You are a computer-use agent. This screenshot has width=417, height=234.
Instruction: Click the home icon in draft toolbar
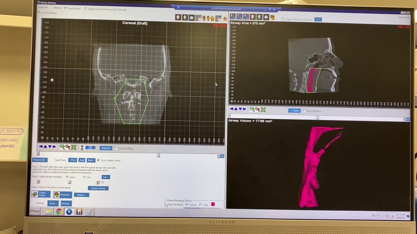225,19
